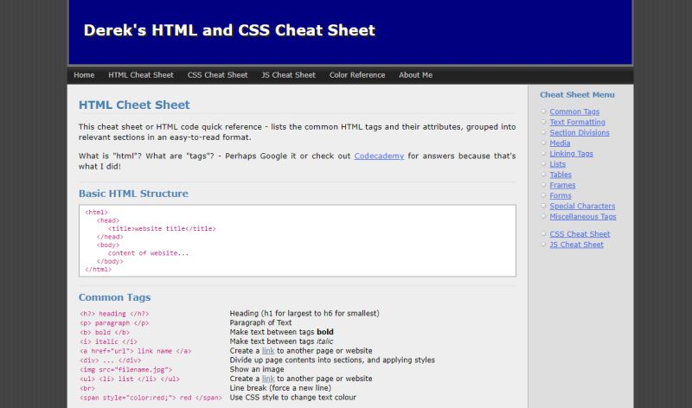Click the 'link' word in the ul list row
This screenshot has width=692, height=408.
[x=268, y=379]
